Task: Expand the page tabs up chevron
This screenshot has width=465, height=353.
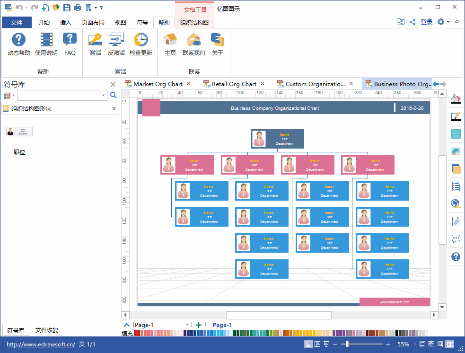Action: click(x=127, y=325)
